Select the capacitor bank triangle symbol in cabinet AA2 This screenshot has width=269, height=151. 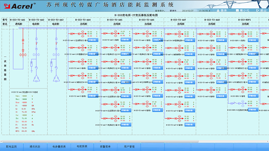(36, 79)
